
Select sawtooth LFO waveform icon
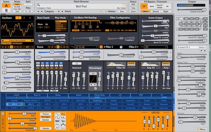click(63, 118)
